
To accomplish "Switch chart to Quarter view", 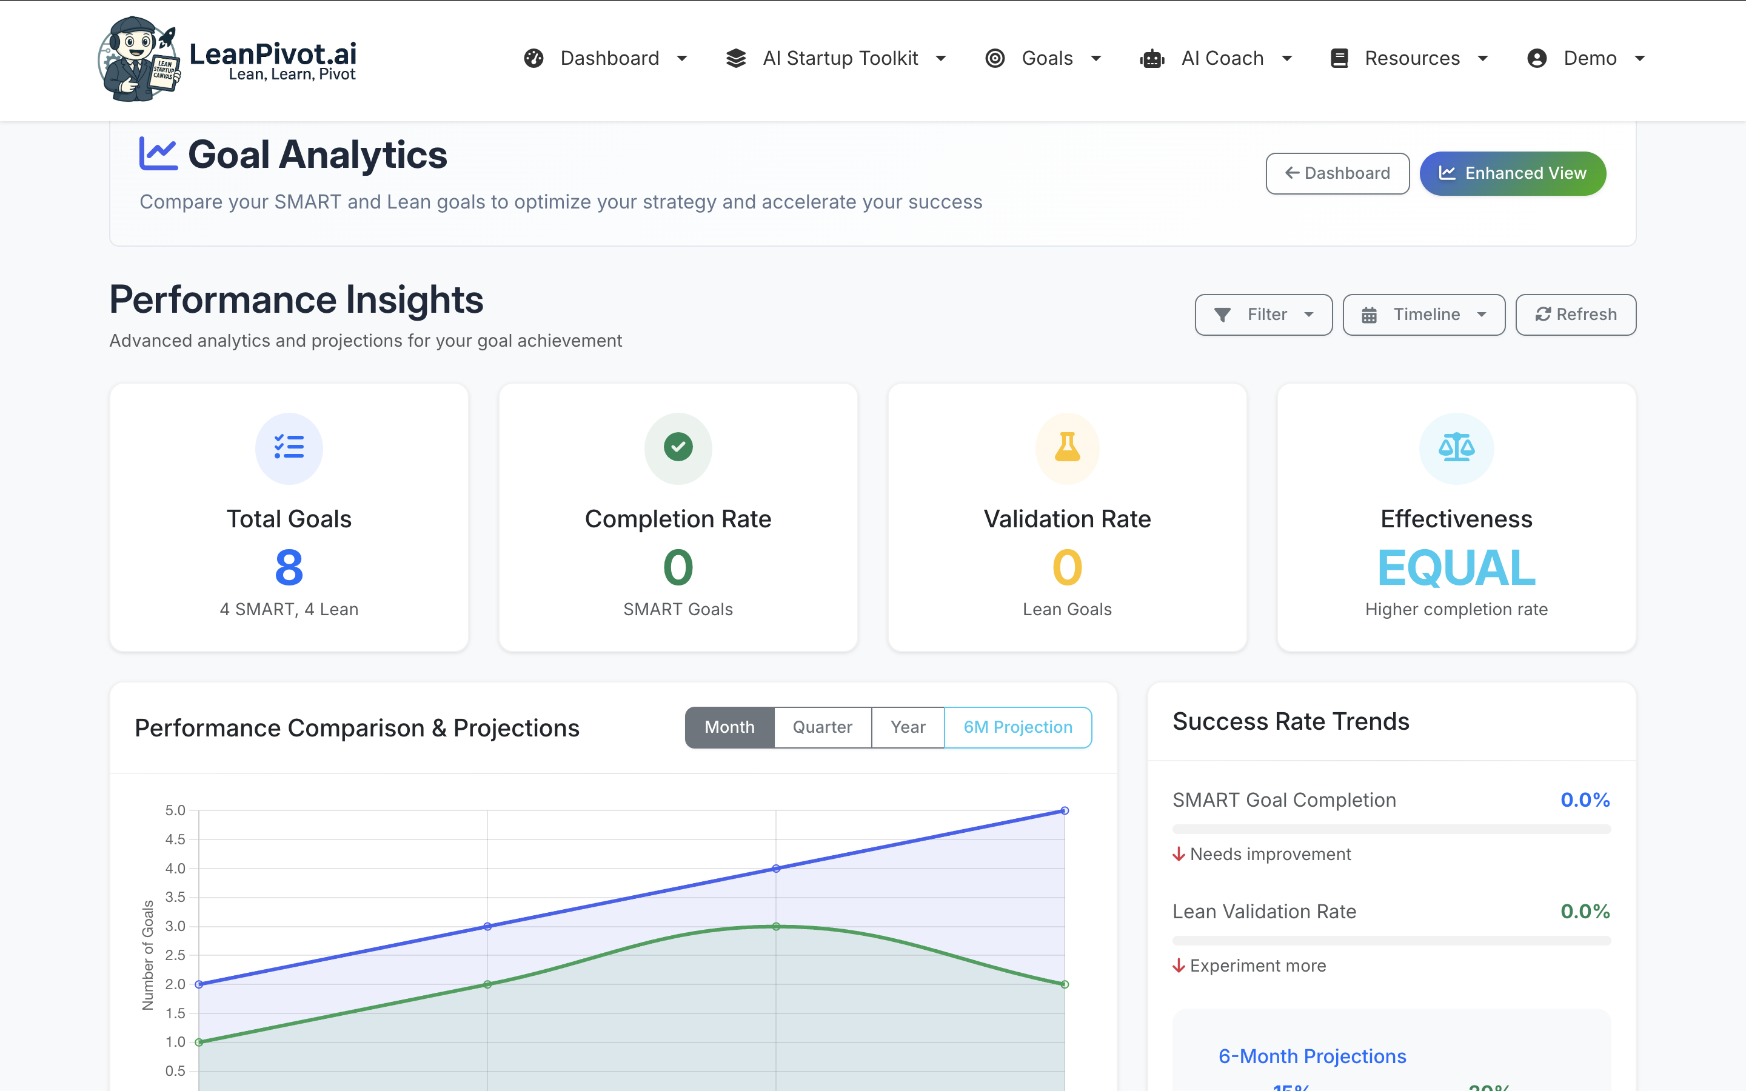I will pyautogui.click(x=822, y=727).
